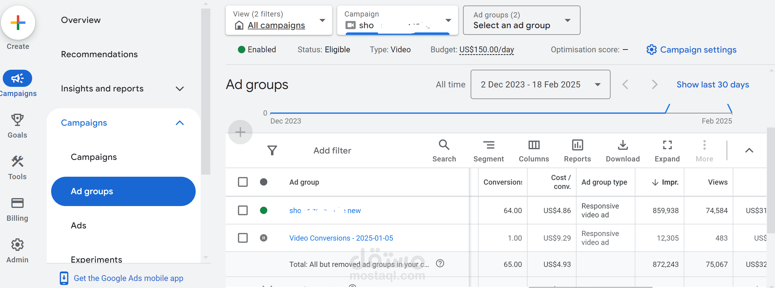This screenshot has height=288, width=775.
Task: Tick the select-all checkbox in header
Action: [243, 182]
